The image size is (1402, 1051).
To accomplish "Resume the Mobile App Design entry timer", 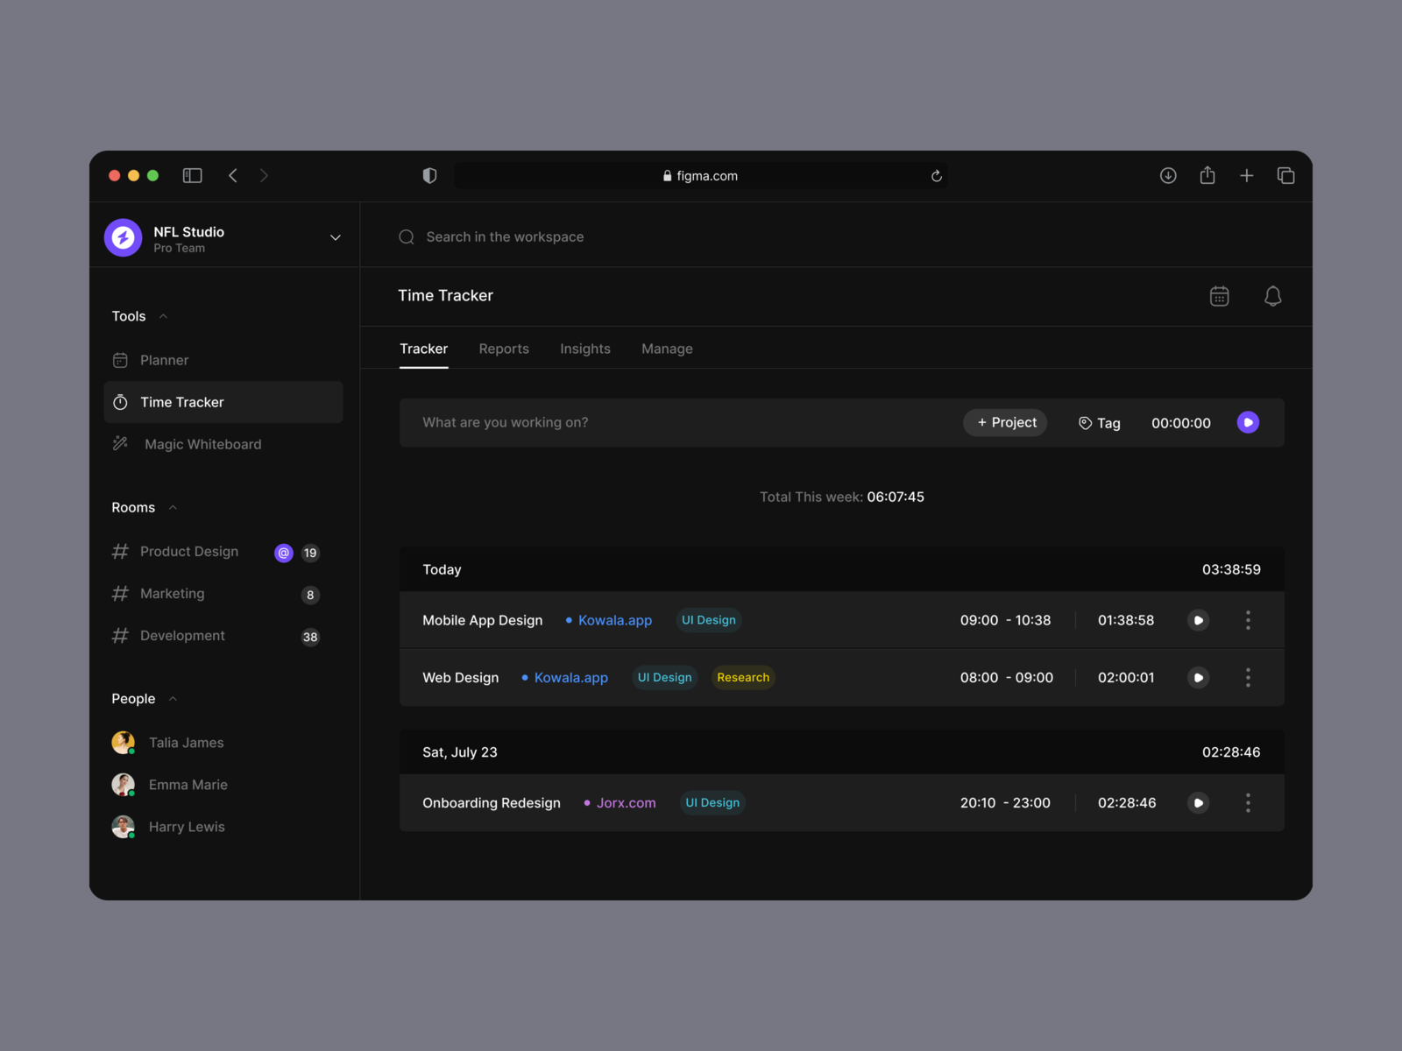I will click(x=1198, y=620).
